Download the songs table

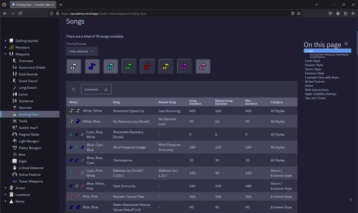pos(96,89)
